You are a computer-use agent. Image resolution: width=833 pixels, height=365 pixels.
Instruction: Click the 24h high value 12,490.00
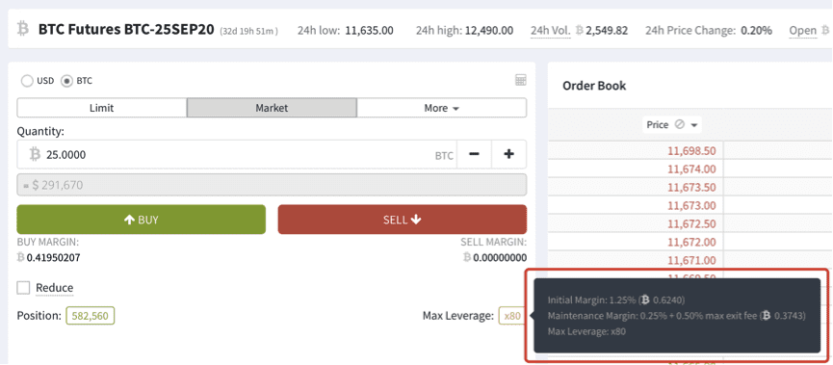pyautogui.click(x=489, y=30)
